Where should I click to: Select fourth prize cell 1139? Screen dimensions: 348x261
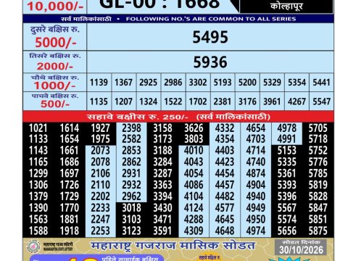point(99,83)
